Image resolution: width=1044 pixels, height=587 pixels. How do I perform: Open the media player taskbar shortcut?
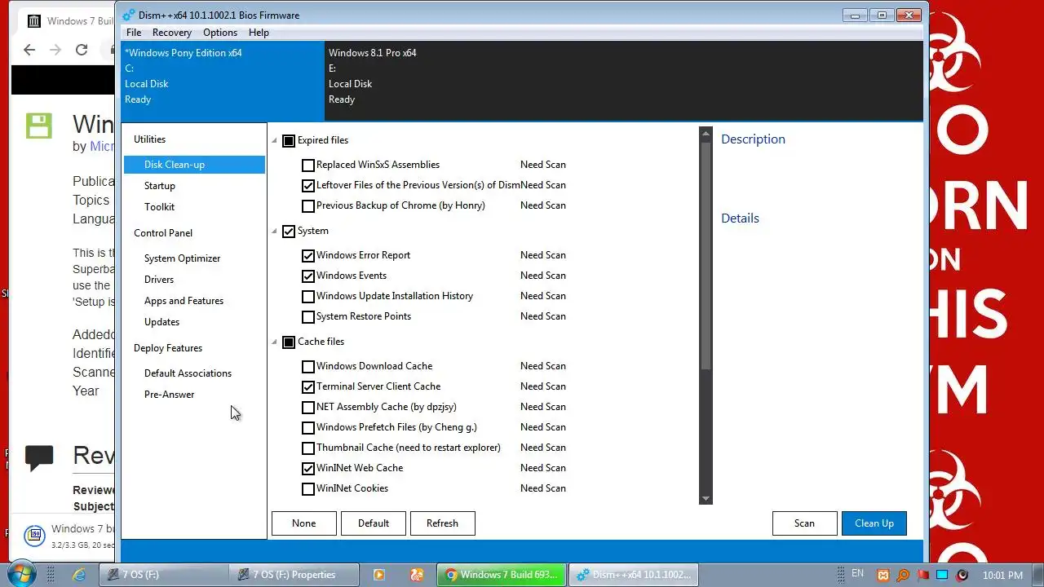click(x=378, y=575)
